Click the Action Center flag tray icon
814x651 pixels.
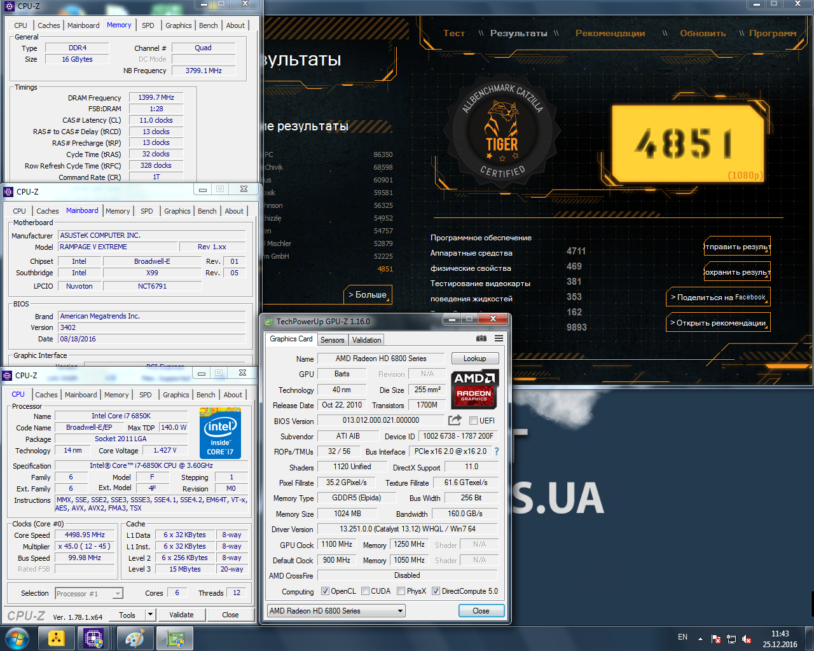coord(716,639)
